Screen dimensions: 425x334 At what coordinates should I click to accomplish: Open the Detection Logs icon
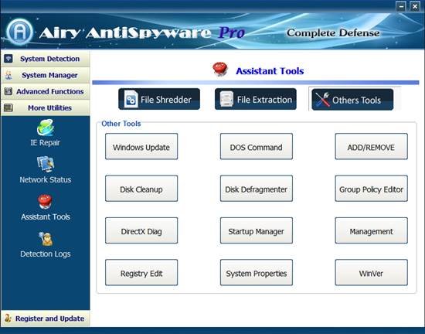pos(46,239)
